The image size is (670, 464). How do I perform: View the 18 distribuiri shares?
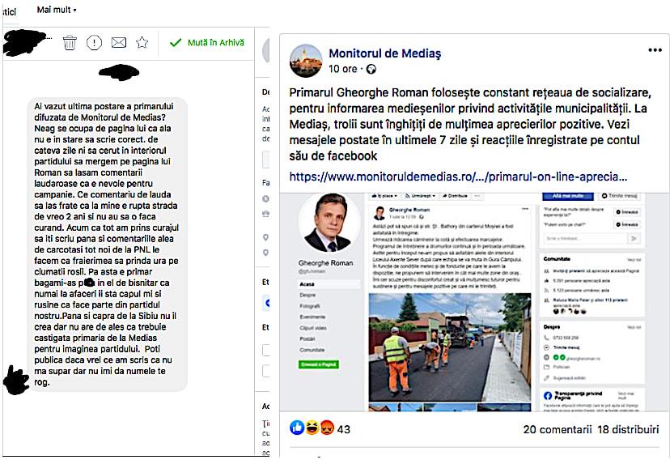pos(628,429)
